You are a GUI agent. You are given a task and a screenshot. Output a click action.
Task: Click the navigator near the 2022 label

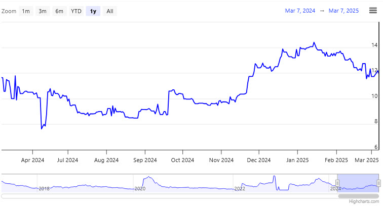click(239, 188)
